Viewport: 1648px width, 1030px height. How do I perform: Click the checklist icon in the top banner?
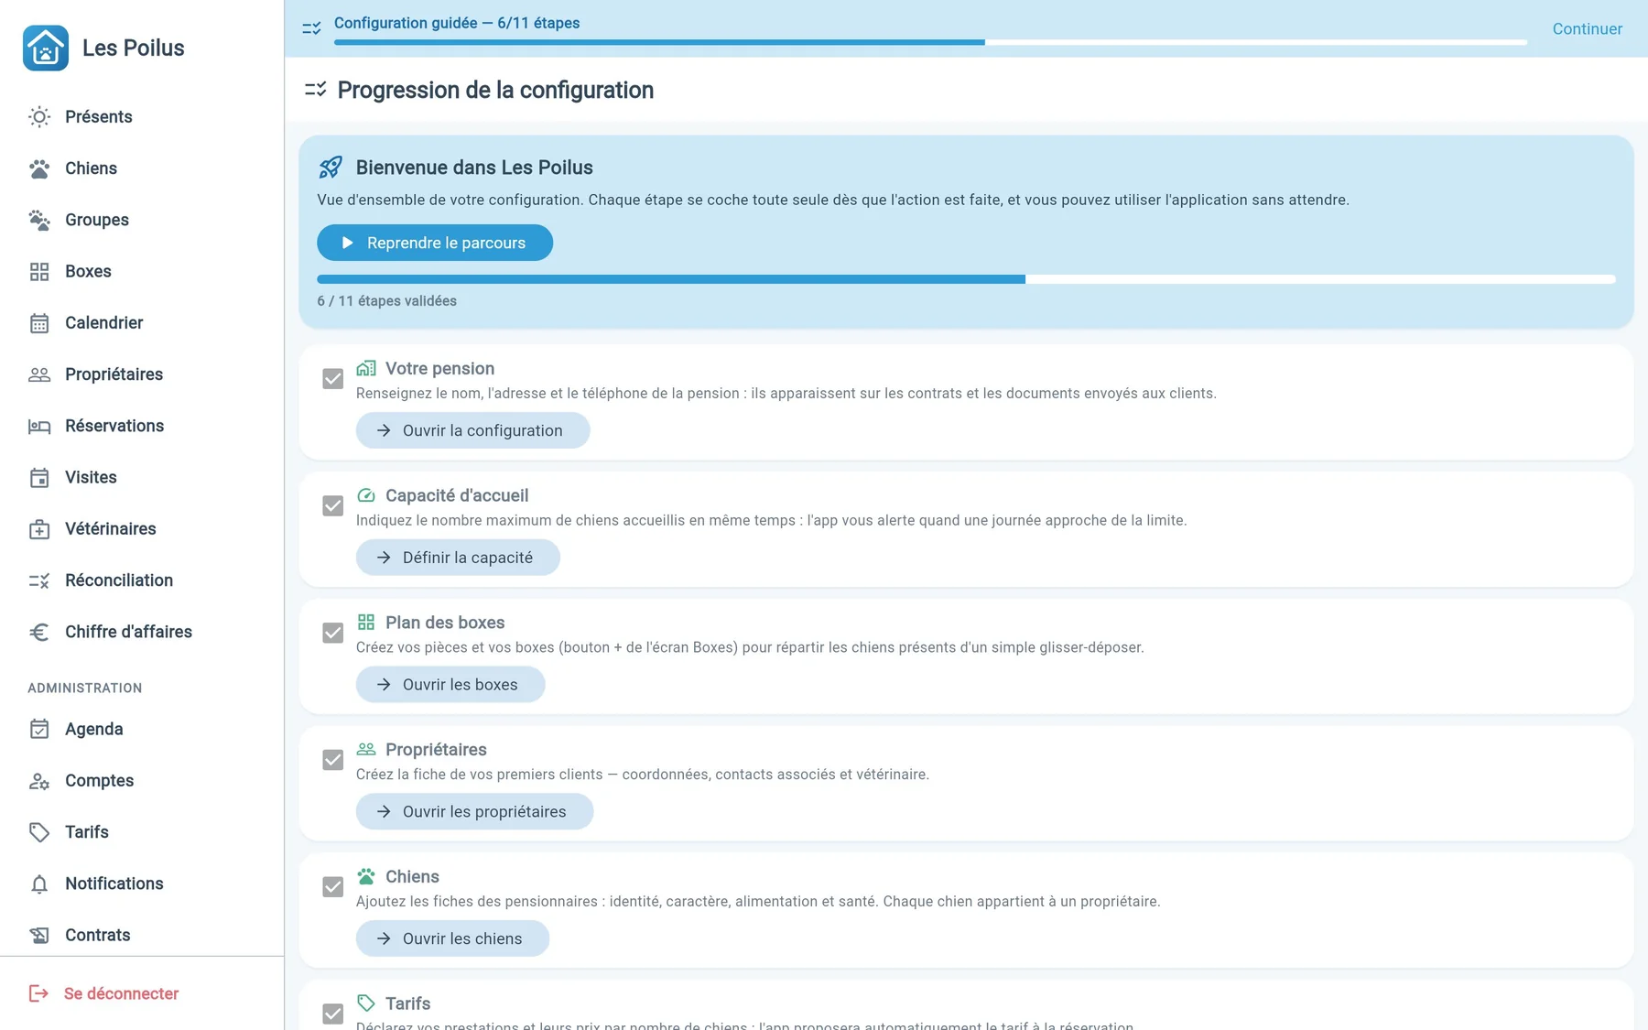tap(311, 28)
